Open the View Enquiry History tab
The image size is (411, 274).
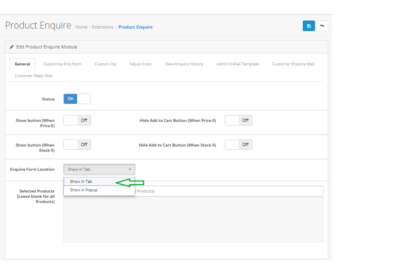coord(184,64)
